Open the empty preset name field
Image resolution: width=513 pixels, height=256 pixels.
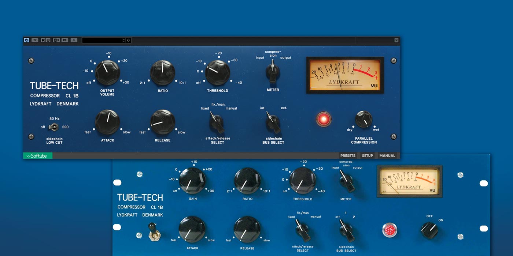click(102, 40)
